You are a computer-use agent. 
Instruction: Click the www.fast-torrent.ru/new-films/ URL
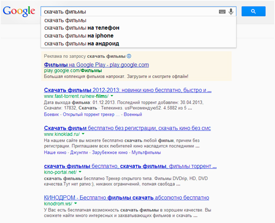tap(76, 96)
